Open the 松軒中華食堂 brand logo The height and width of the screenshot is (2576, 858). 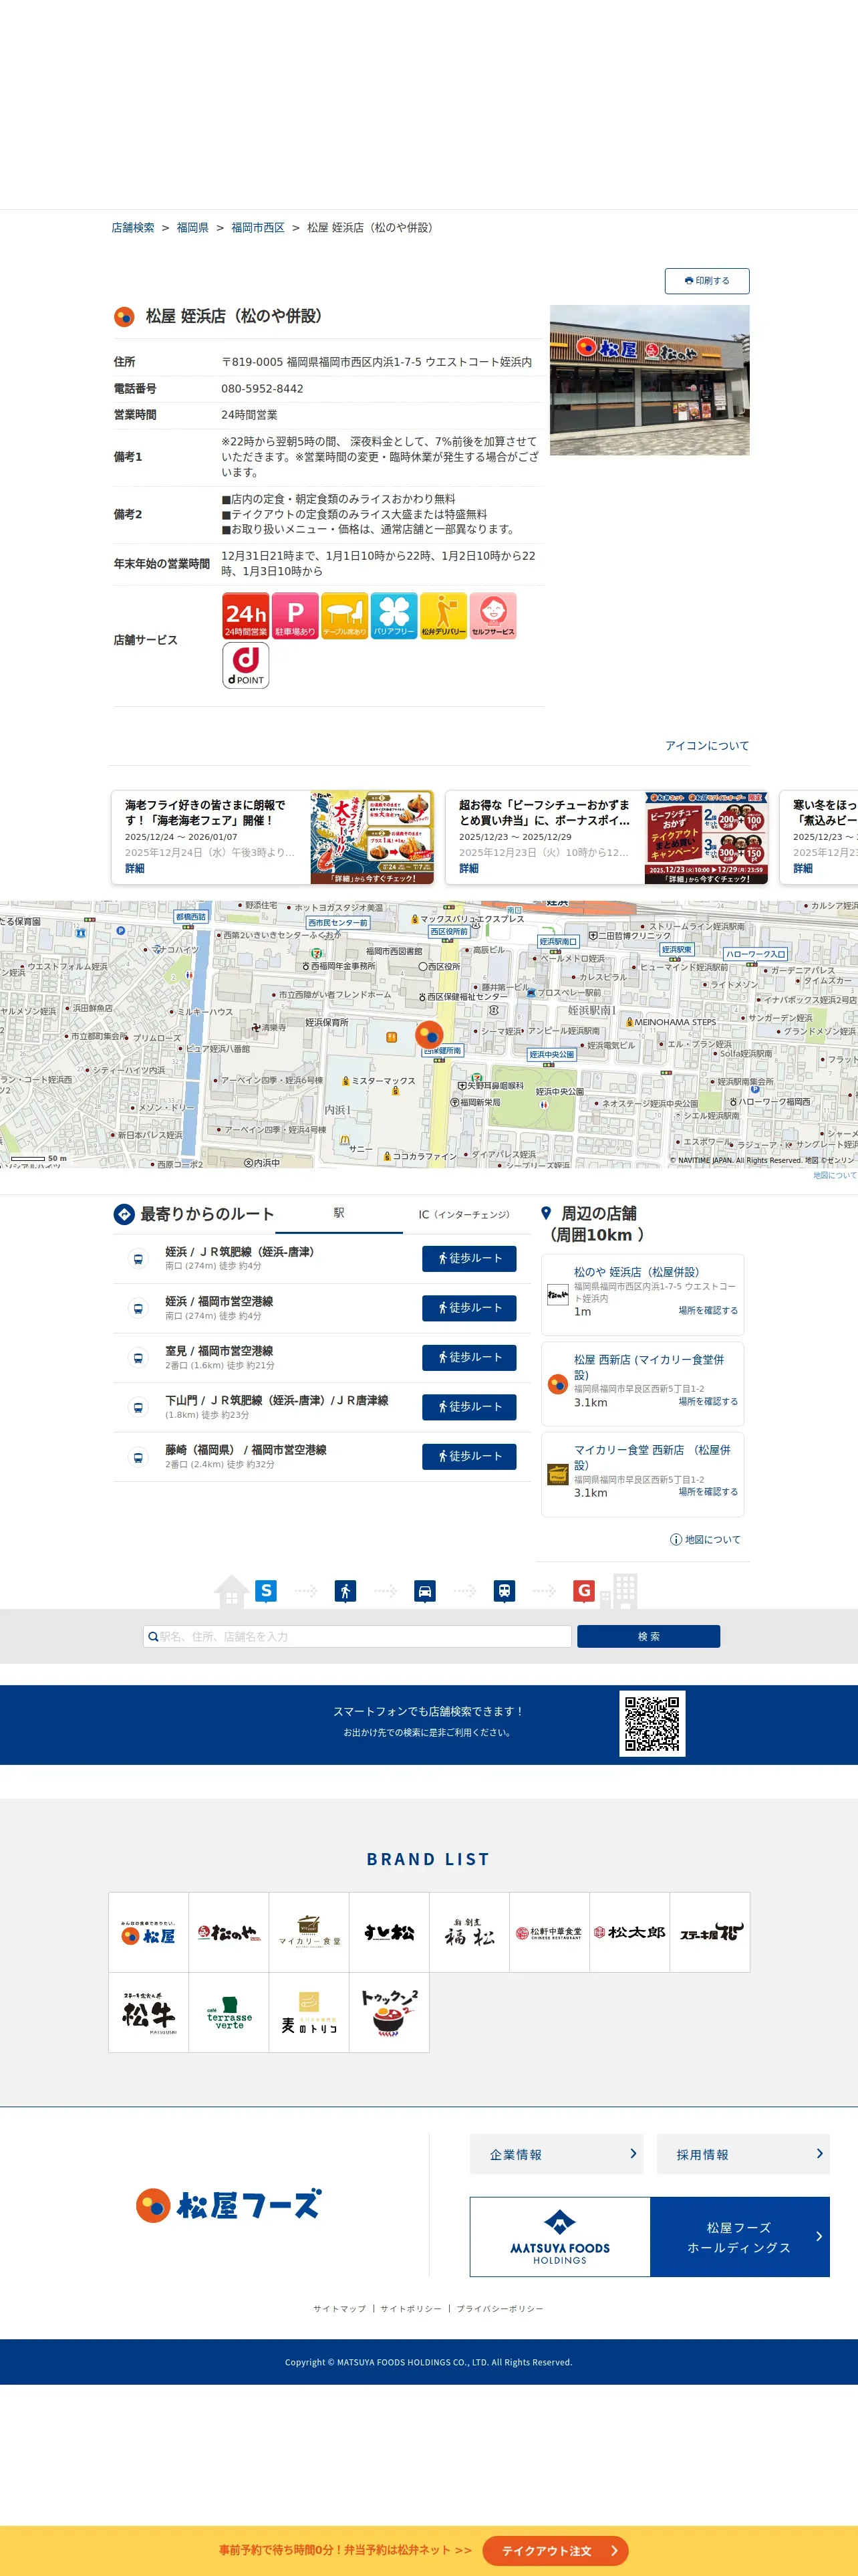(x=549, y=1932)
